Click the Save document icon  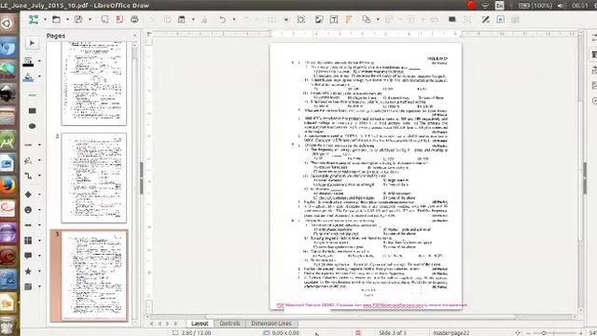tap(78, 20)
